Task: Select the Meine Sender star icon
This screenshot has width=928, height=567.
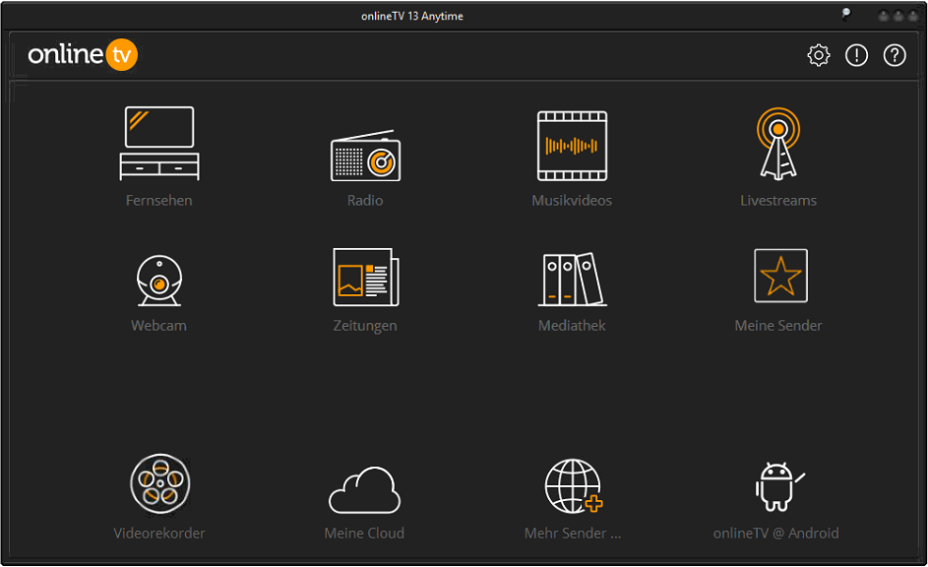Action: tap(779, 276)
